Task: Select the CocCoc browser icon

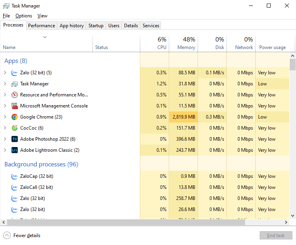Action: (15, 128)
